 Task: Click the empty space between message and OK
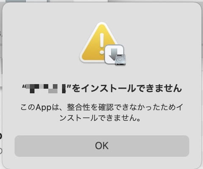pyautogui.click(x=101, y=129)
